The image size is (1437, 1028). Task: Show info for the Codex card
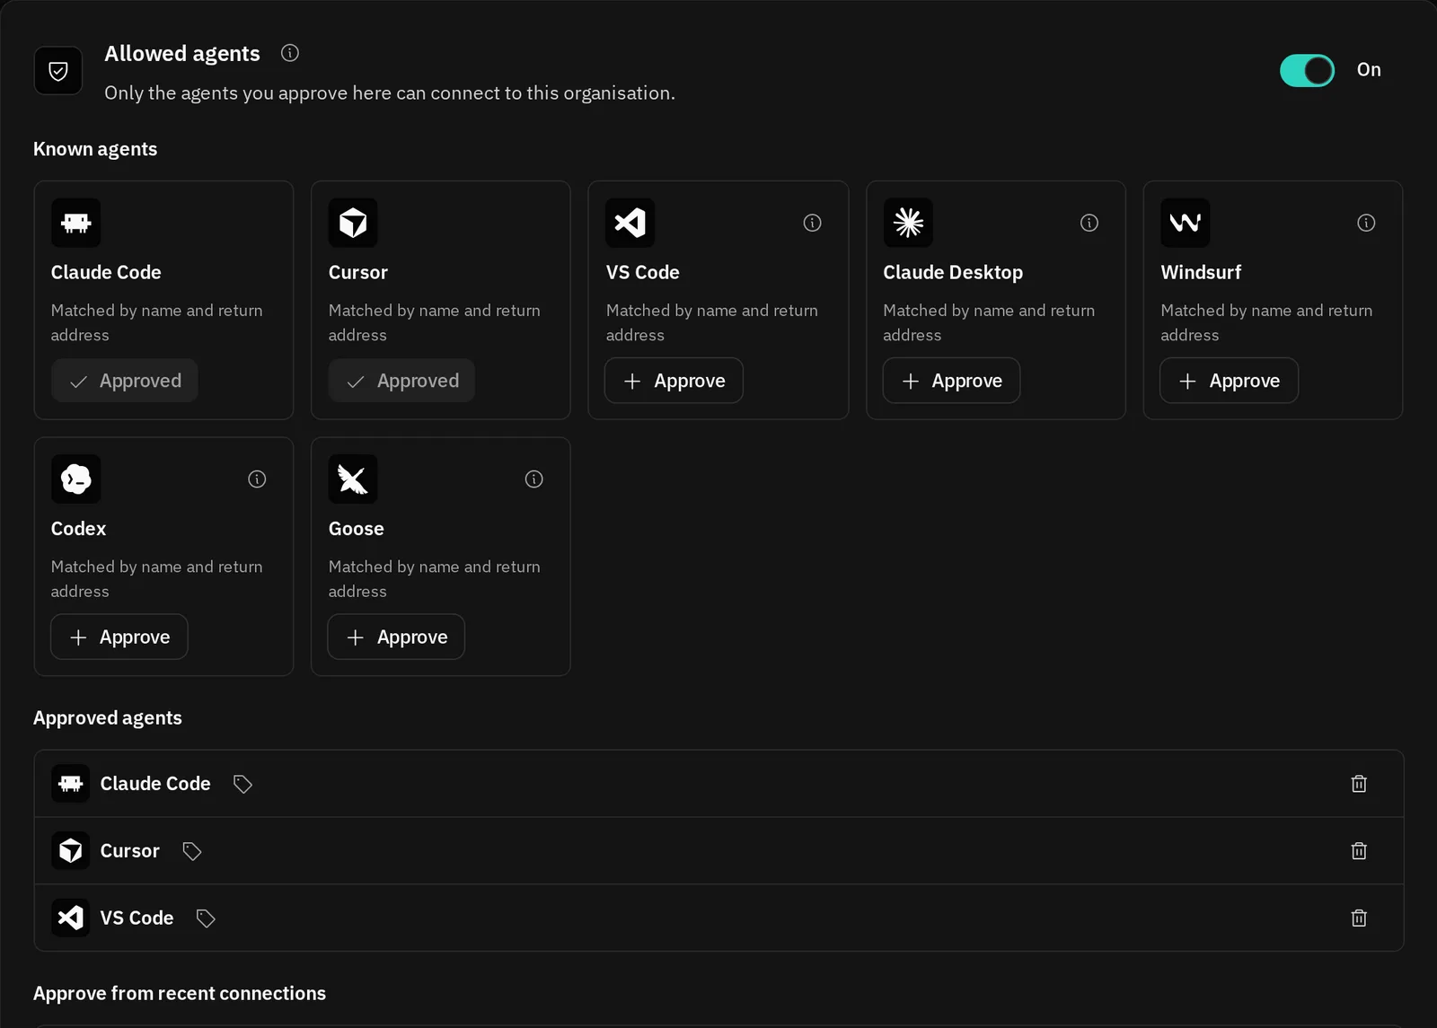tap(257, 479)
